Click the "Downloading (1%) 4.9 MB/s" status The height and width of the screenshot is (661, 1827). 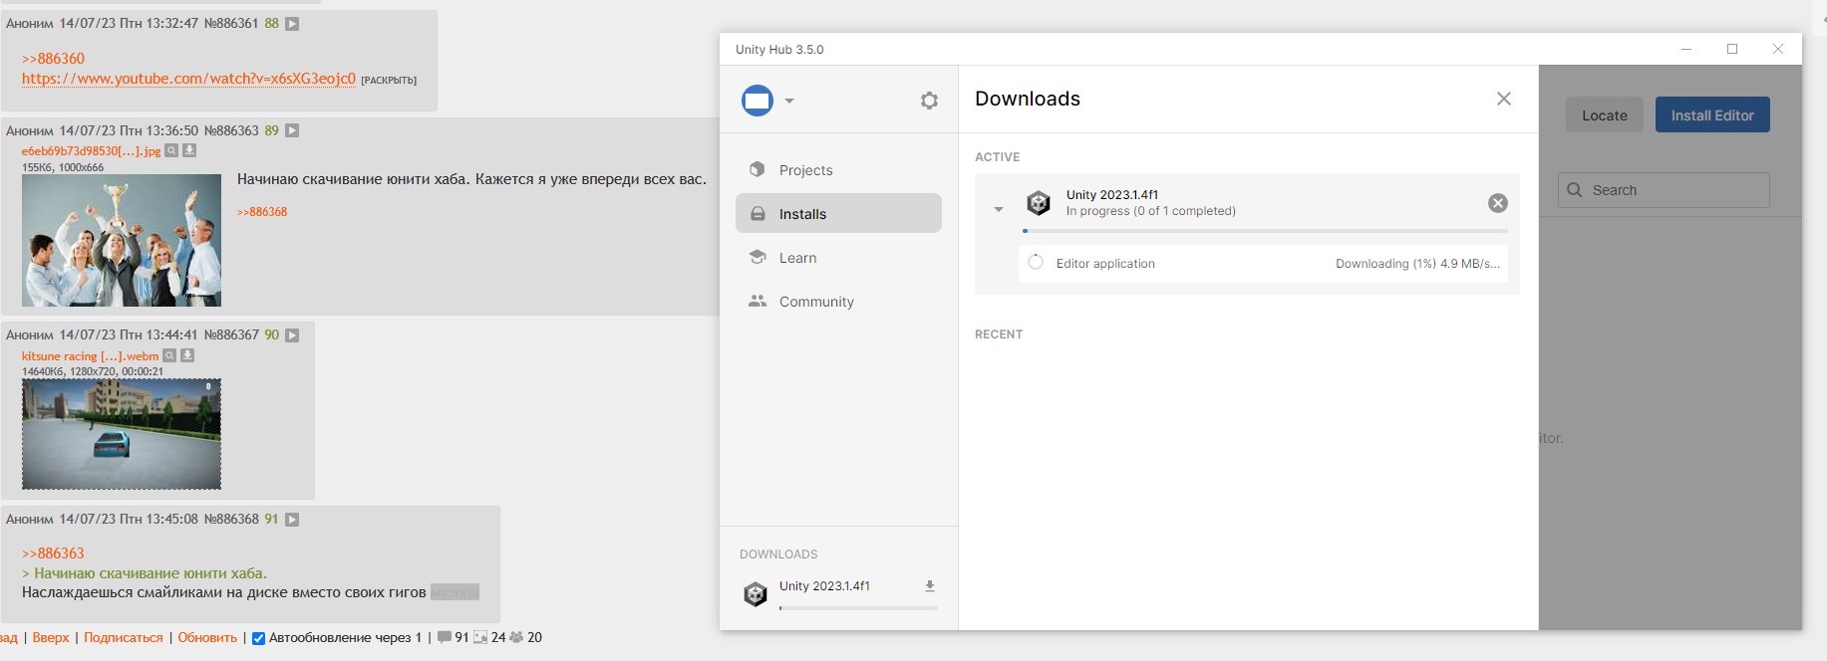(x=1417, y=264)
